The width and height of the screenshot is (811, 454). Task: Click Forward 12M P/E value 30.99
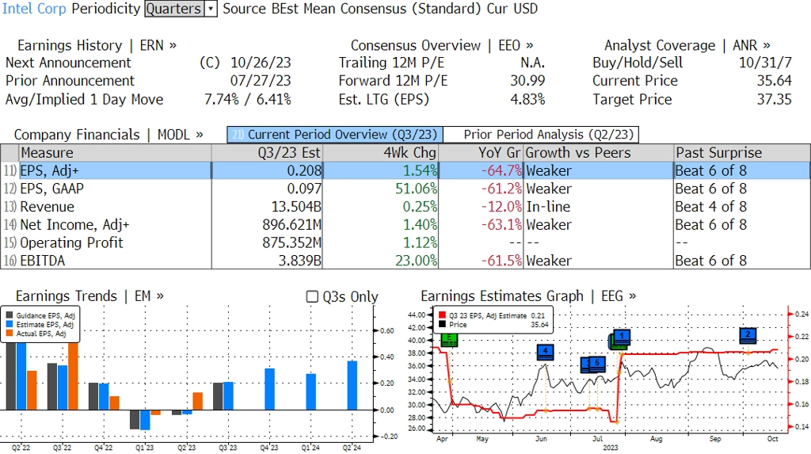click(x=527, y=81)
